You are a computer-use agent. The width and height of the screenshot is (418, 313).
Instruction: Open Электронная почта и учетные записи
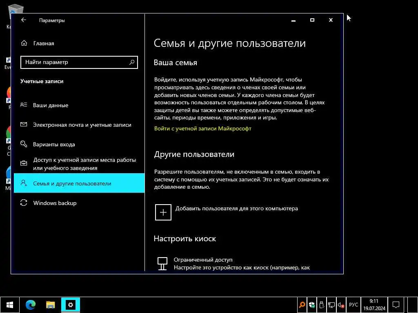click(x=79, y=125)
